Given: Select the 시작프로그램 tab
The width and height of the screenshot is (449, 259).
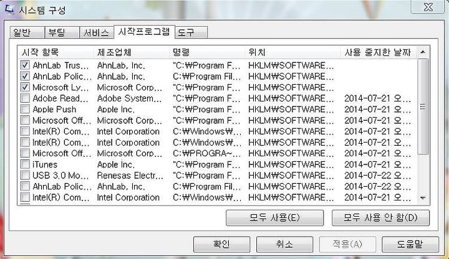Looking at the screenshot, I should pos(144,32).
